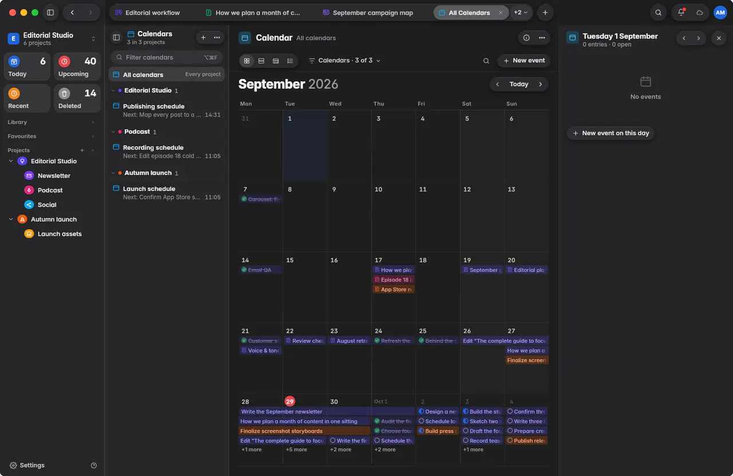
Task: Select All calendars row
Action: point(167,74)
